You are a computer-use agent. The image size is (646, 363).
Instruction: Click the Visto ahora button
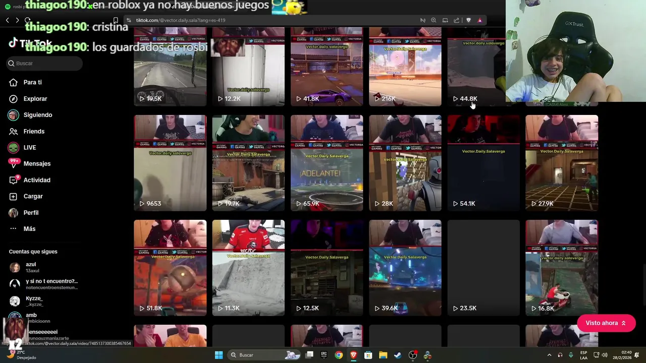pyautogui.click(x=606, y=323)
